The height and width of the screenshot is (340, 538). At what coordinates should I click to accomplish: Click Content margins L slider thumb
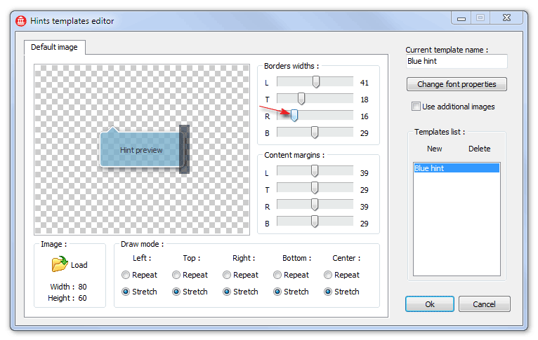[315, 171]
